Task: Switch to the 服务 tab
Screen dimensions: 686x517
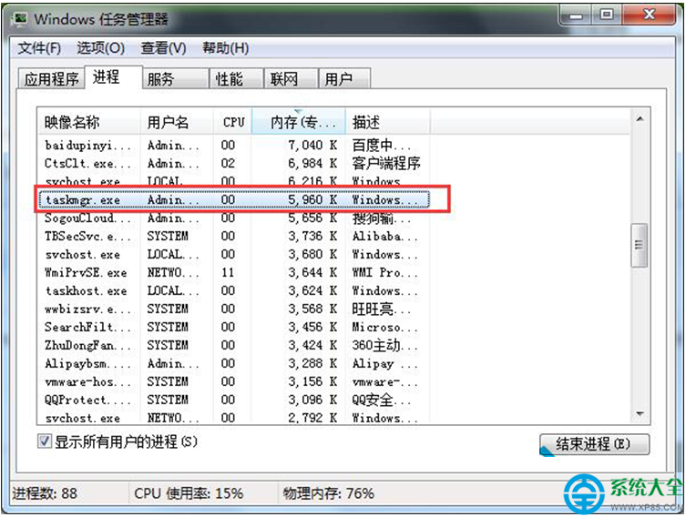Action: [176, 79]
